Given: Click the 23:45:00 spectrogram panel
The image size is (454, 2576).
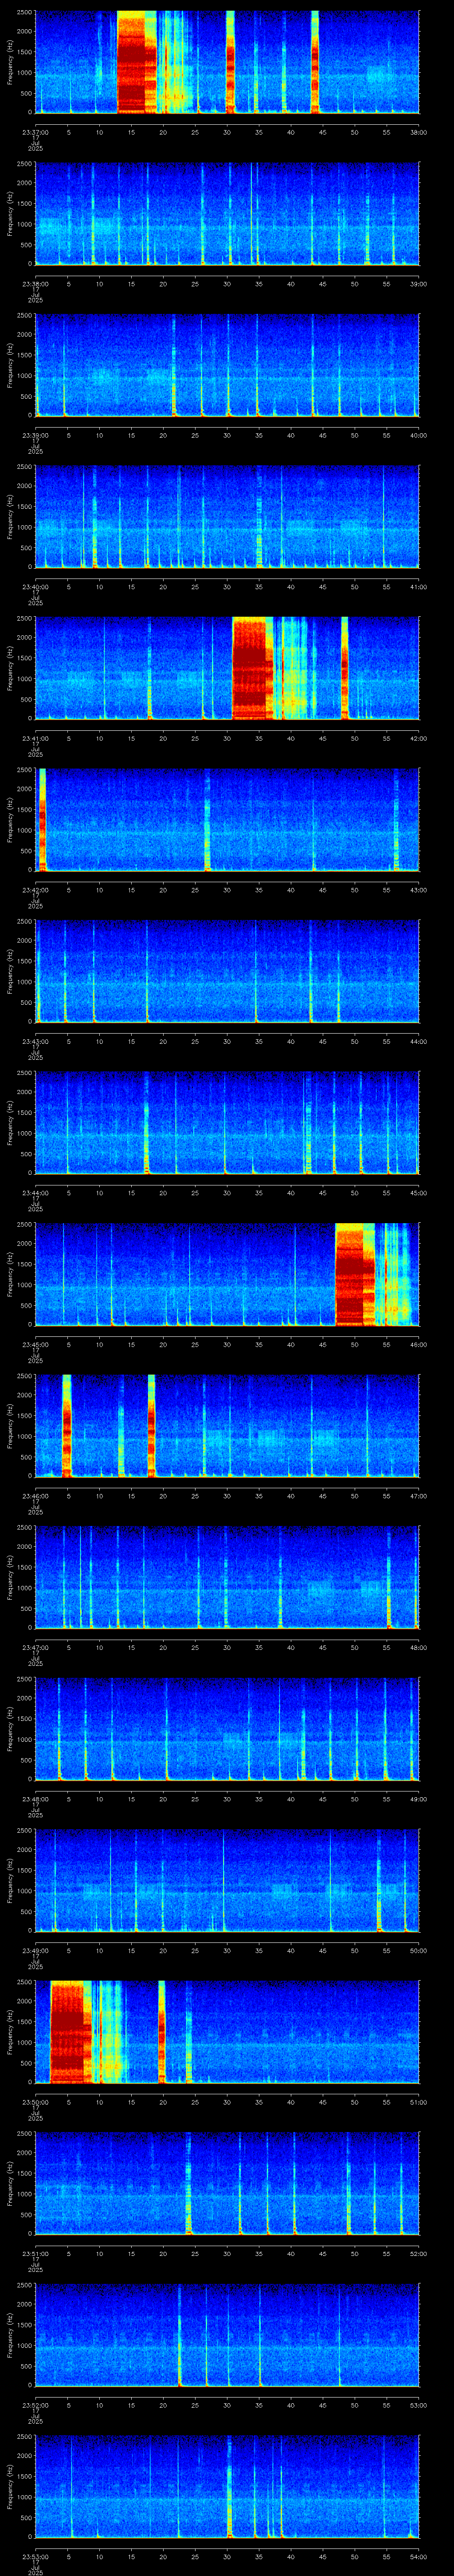Looking at the screenshot, I should [227, 1274].
